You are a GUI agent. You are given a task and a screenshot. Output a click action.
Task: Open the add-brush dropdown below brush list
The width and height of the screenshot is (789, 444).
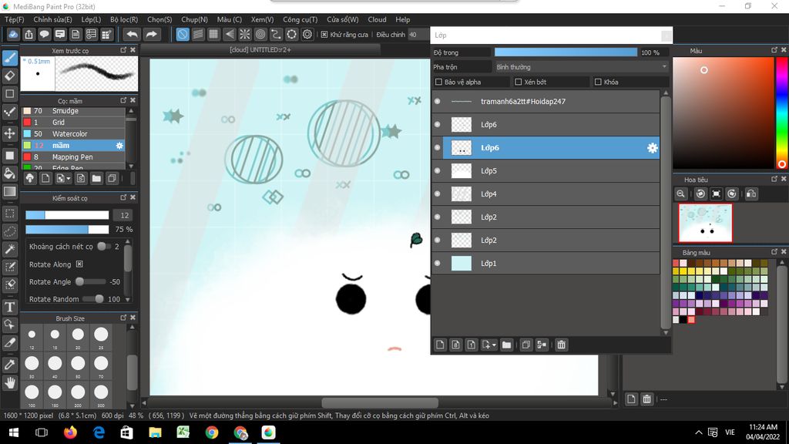tap(69, 178)
